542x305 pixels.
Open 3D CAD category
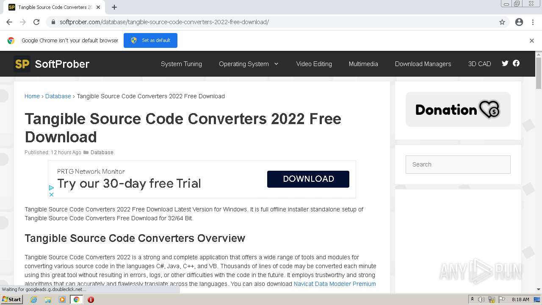(x=479, y=64)
